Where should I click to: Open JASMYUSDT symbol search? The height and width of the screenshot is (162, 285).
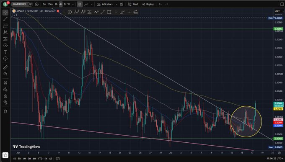pyautogui.click(x=19, y=4)
